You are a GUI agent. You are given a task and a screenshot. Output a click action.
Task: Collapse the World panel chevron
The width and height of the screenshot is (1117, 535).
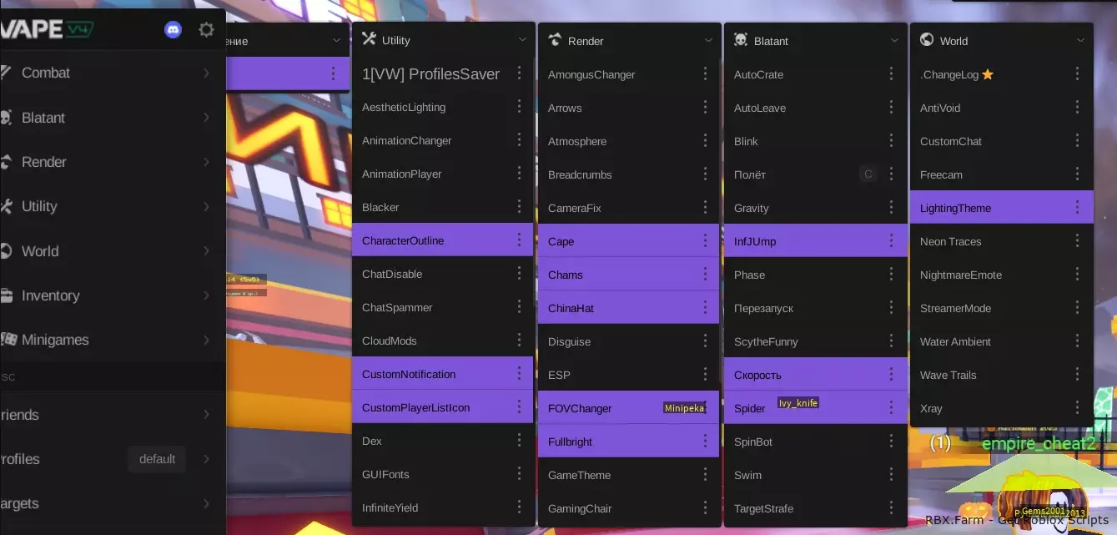pyautogui.click(x=1080, y=40)
